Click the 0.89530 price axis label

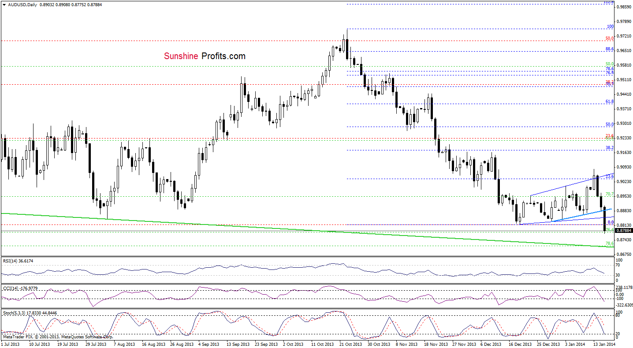coord(625,196)
